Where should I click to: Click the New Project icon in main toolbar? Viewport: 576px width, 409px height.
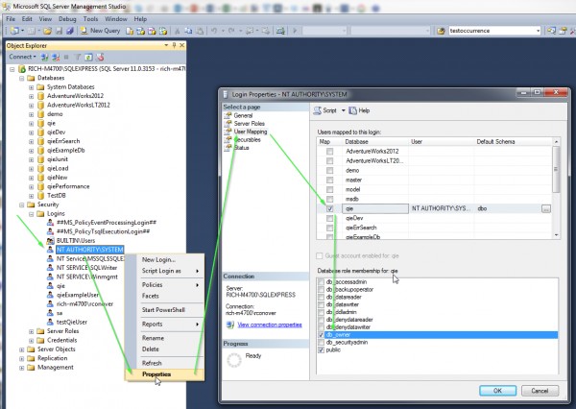click(14, 31)
